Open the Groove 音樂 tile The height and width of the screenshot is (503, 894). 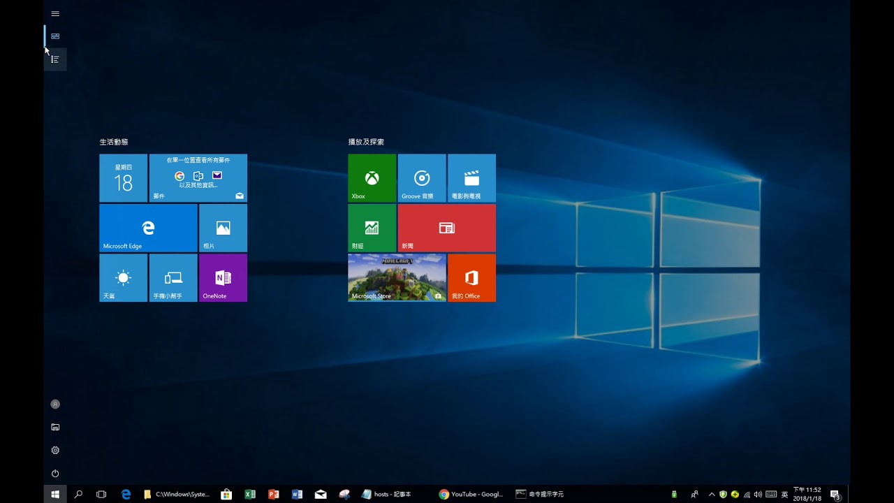(422, 178)
